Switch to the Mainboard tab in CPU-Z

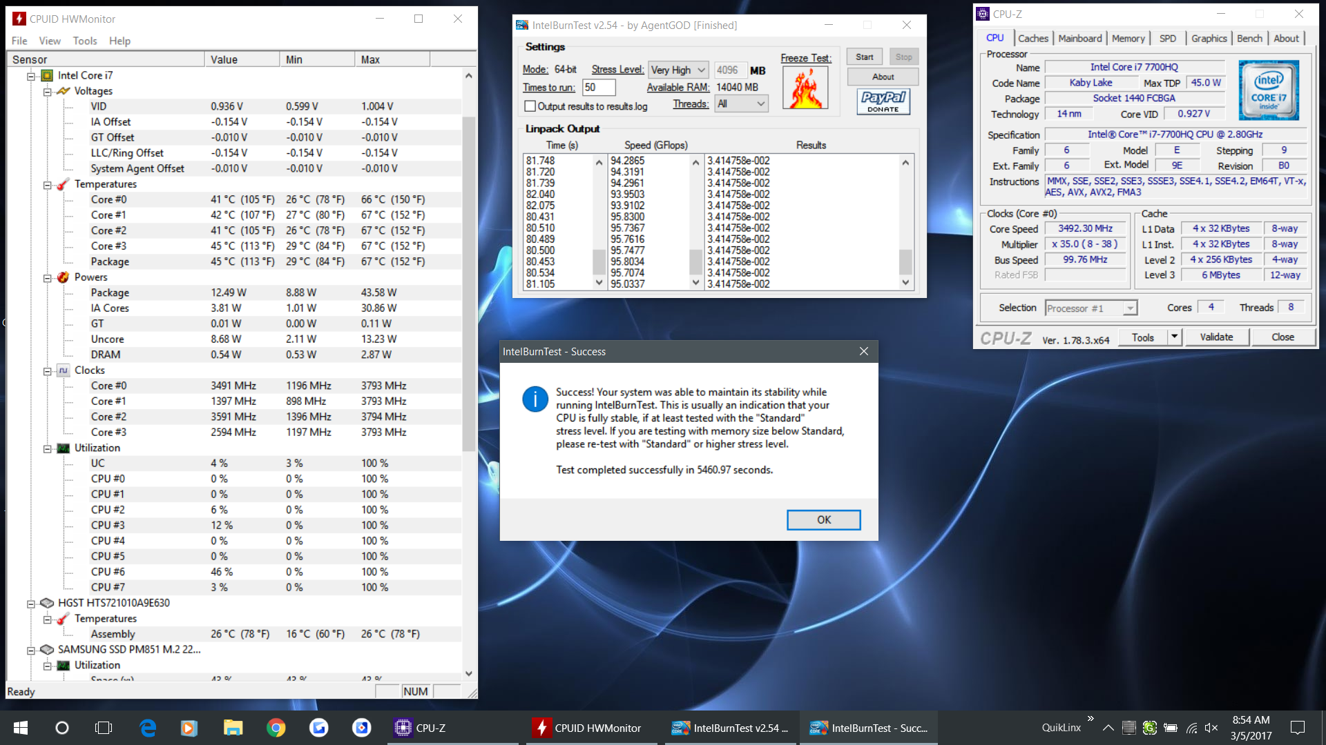tap(1080, 39)
